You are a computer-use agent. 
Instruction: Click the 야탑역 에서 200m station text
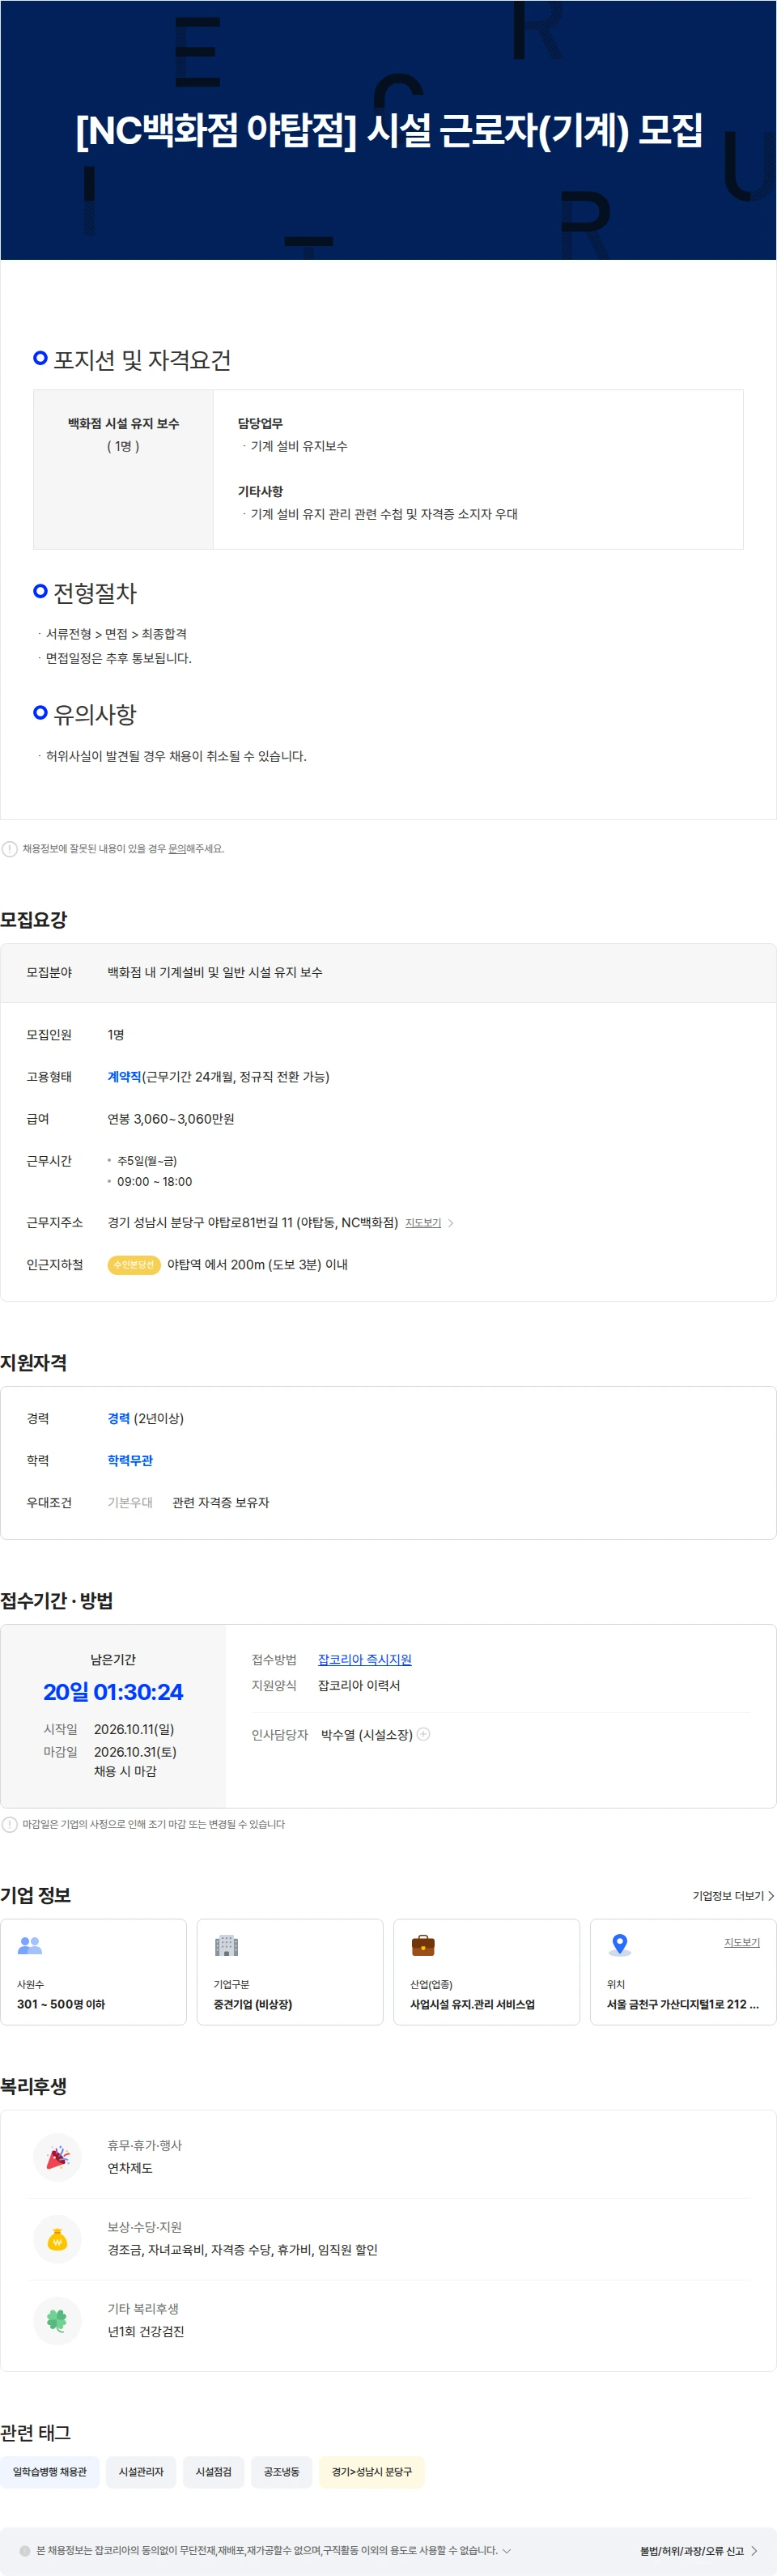click(x=257, y=1265)
